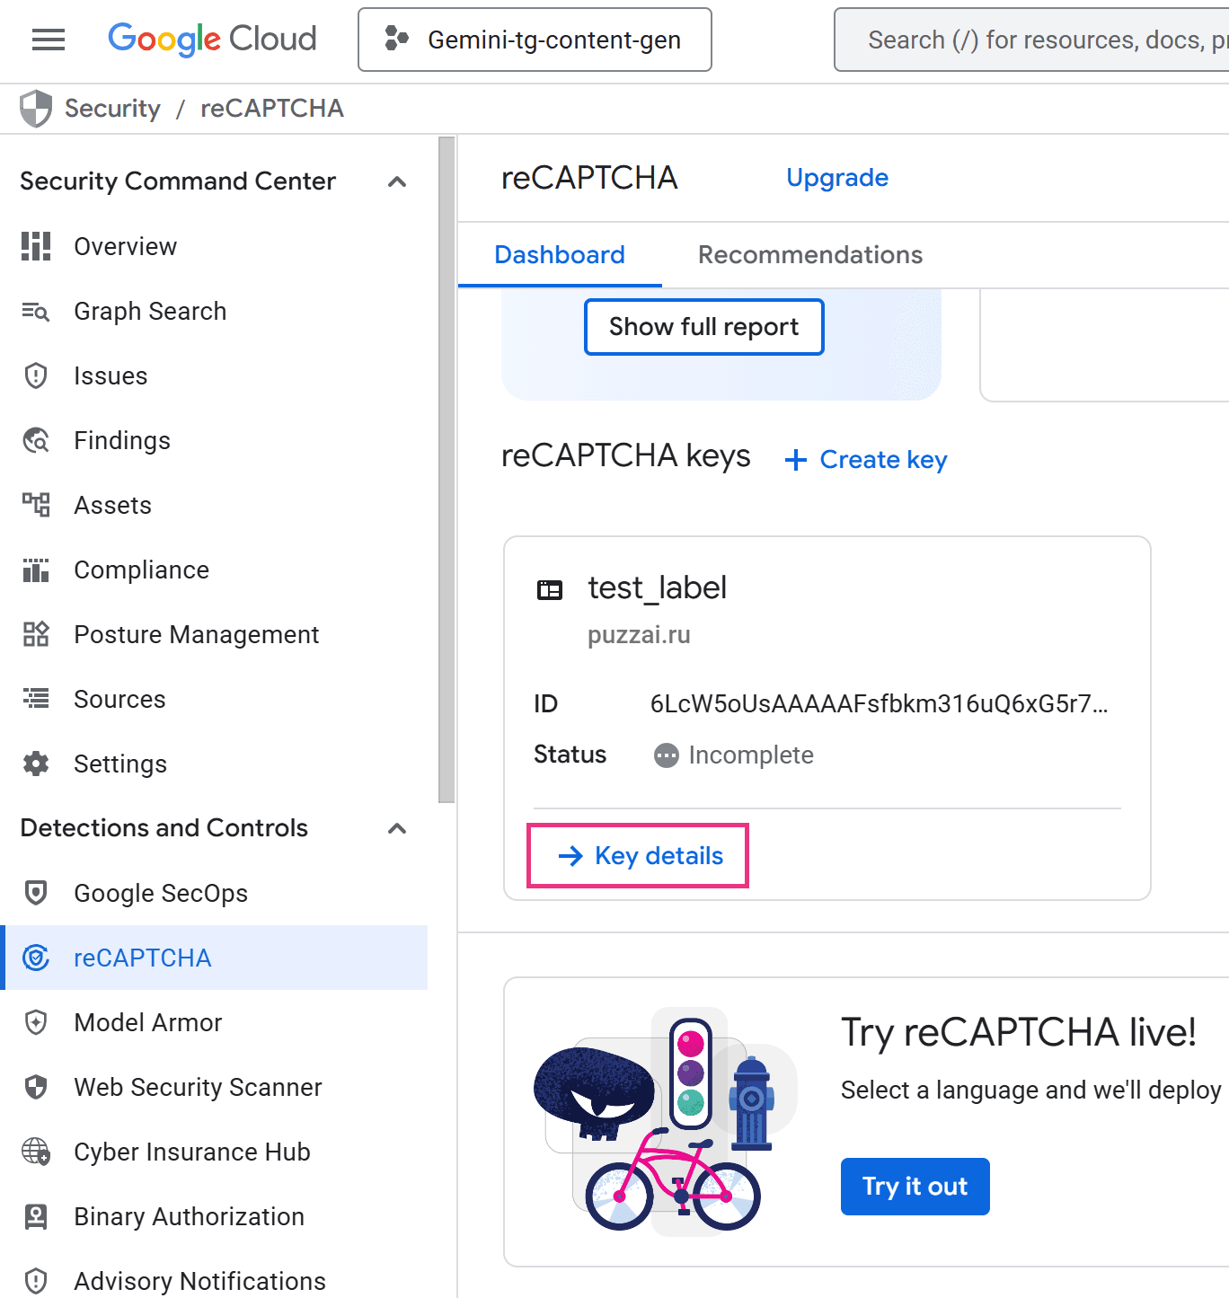1229x1298 pixels.
Task: Collapse the Security Command Center section
Action: click(x=397, y=181)
